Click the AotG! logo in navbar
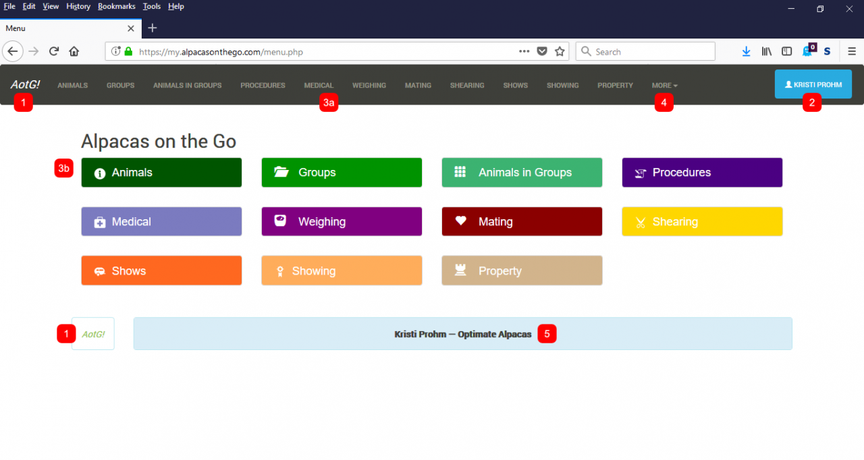Viewport: 864px width, 460px height. pos(25,85)
